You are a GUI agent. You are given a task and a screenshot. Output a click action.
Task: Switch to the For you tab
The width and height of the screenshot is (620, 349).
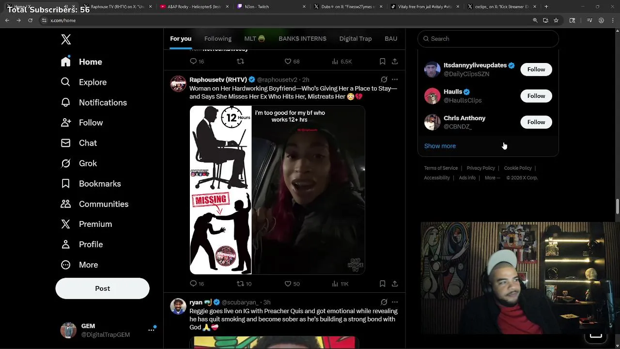[x=181, y=39]
